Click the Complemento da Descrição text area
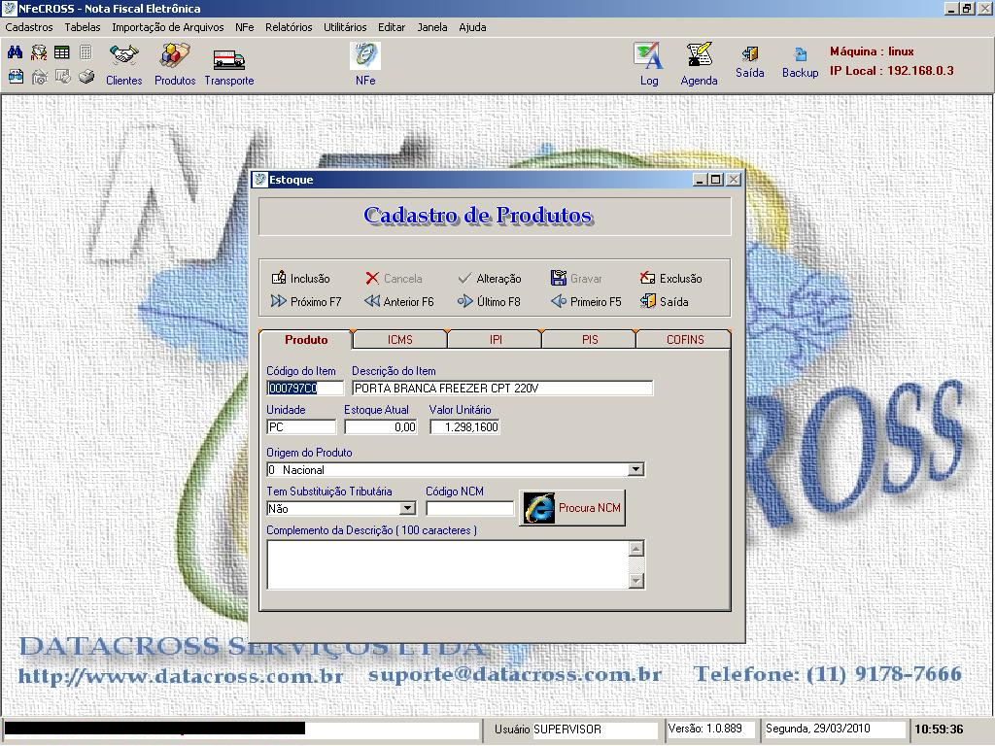Screen dimensions: 995x746 (x=447, y=564)
